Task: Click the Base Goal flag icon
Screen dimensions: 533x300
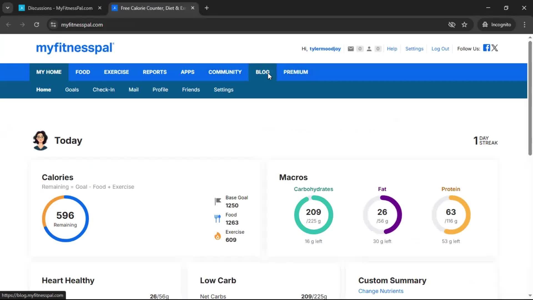Action: tap(218, 201)
